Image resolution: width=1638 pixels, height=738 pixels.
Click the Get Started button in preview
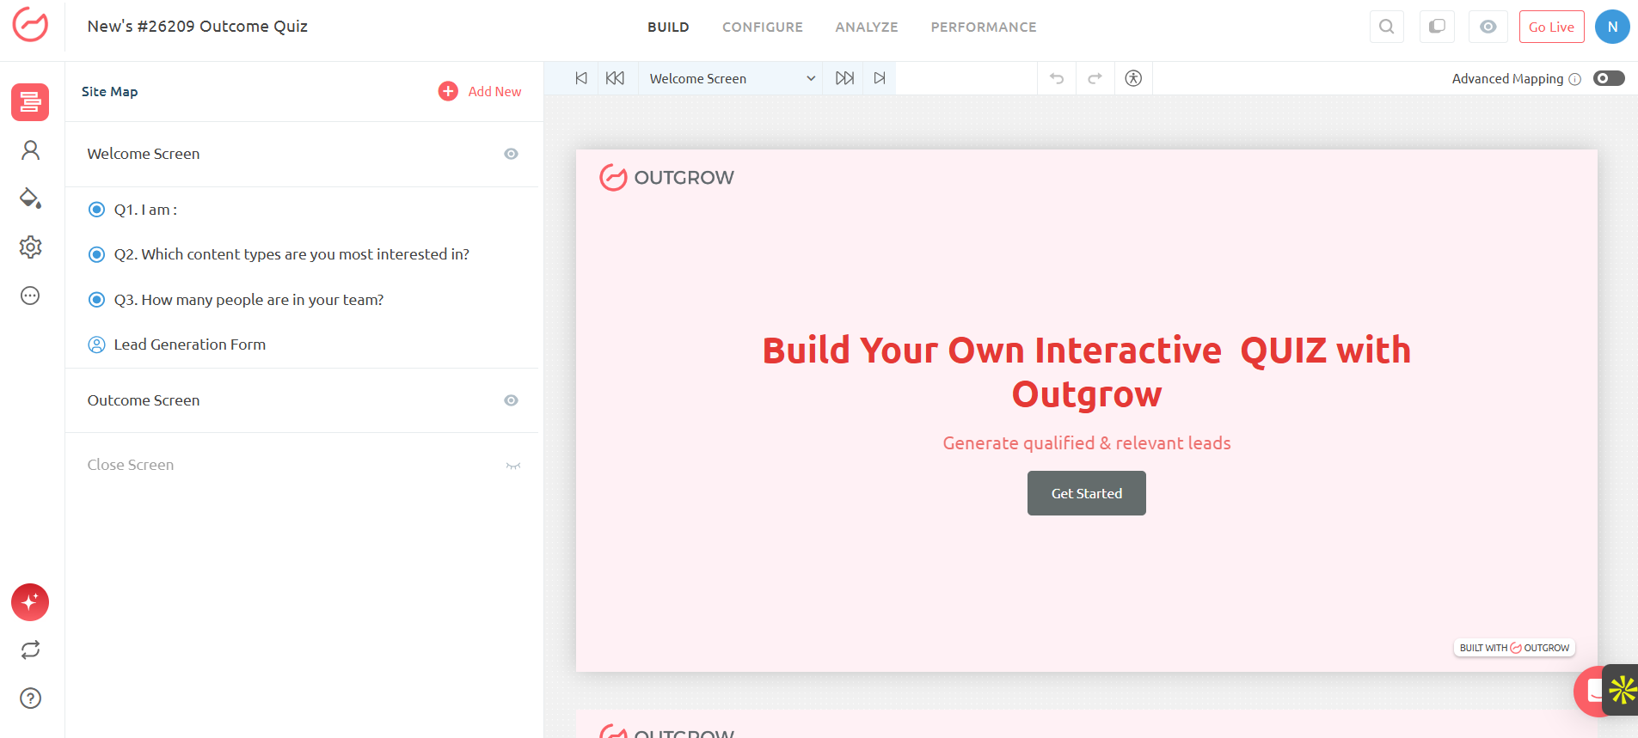click(x=1086, y=493)
